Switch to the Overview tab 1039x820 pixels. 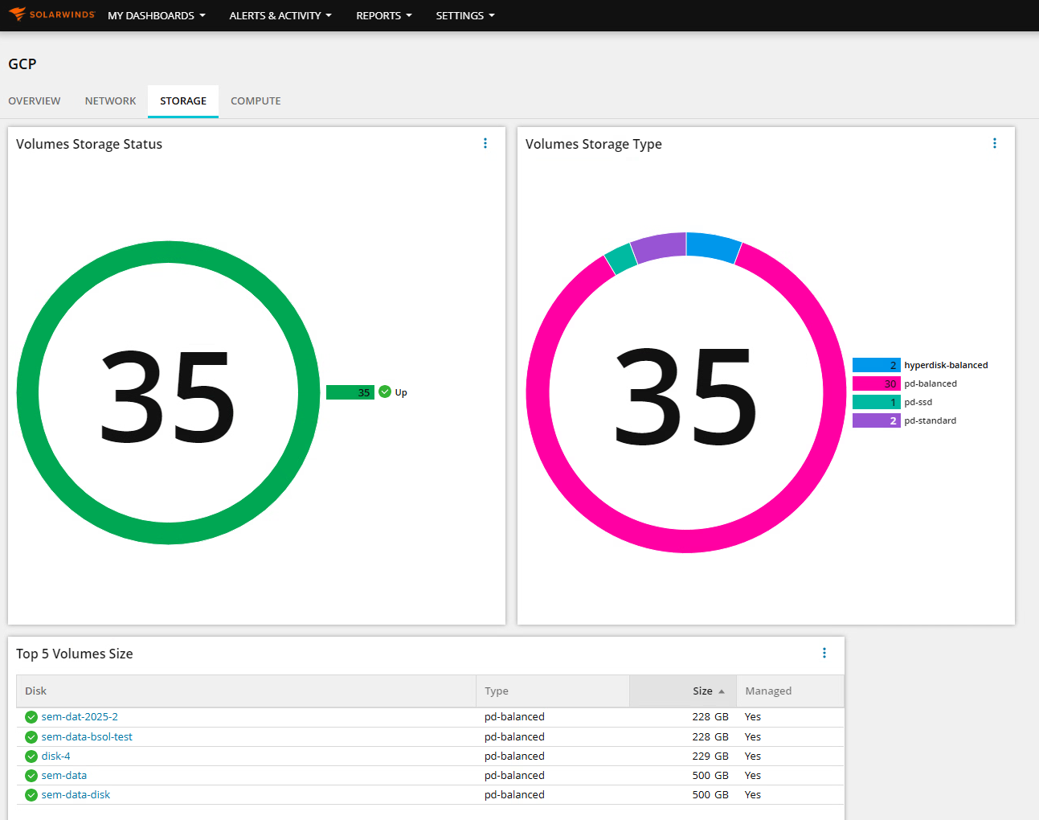tap(35, 101)
